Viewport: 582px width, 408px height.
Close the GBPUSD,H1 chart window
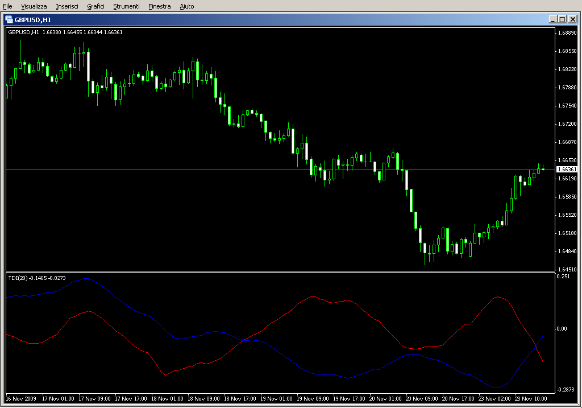572,19
